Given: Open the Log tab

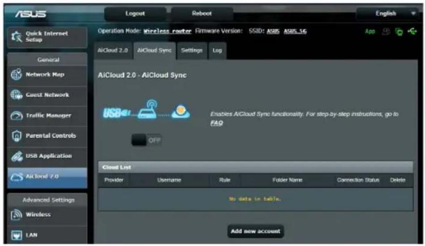Looking at the screenshot, I should coord(217,50).
